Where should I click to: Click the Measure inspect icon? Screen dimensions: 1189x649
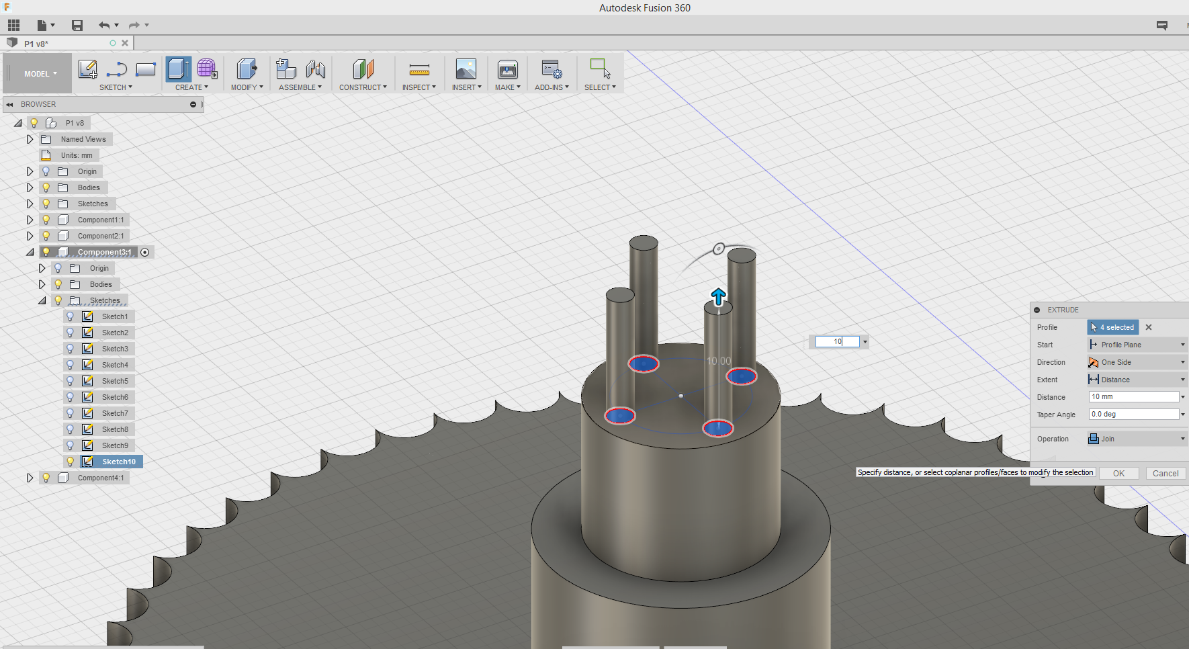pyautogui.click(x=419, y=69)
